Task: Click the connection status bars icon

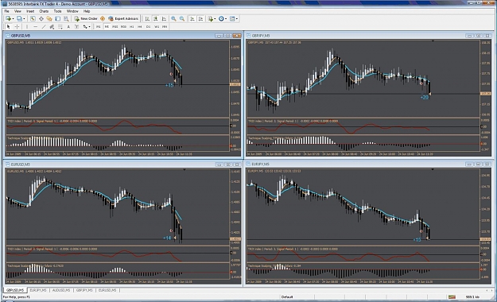Action: (452, 297)
